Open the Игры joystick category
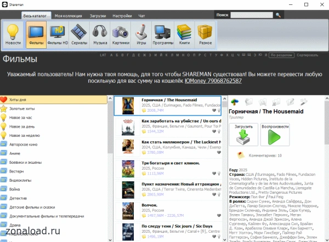329x242 pixels. click(x=141, y=35)
